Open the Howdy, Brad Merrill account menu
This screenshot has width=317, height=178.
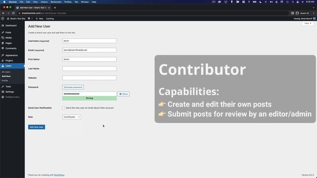coord(304,19)
